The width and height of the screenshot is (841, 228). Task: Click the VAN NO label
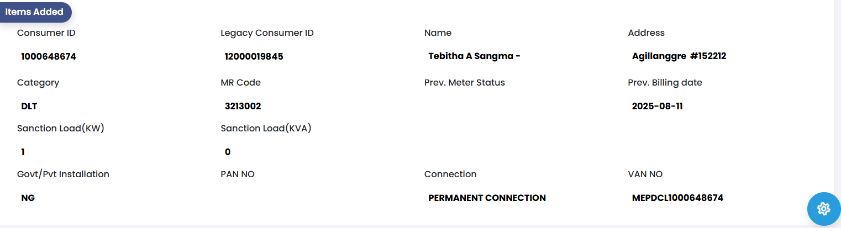tap(645, 174)
